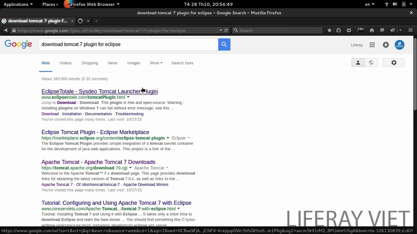Open the clock and calendar in top bar

(208, 4)
